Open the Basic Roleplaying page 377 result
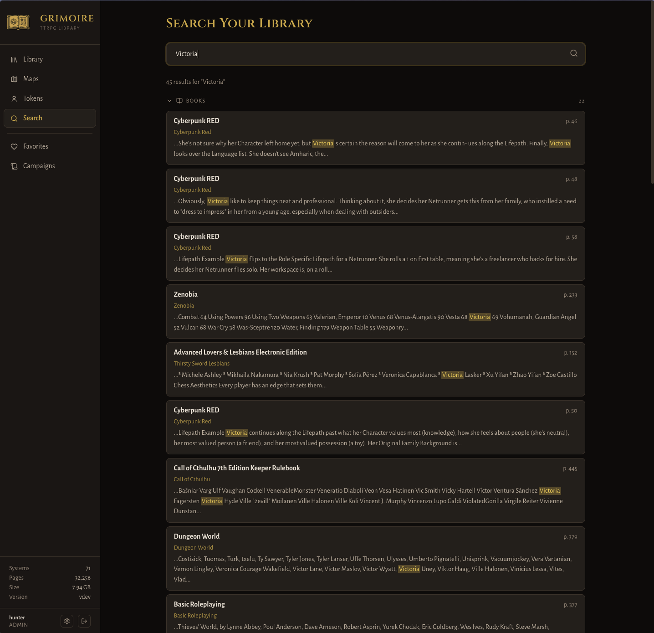This screenshot has height=633, width=654. [376, 614]
